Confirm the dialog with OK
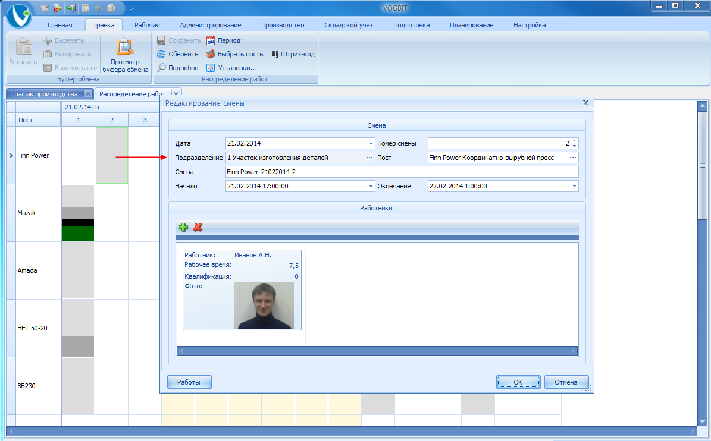The width and height of the screenshot is (711, 441). tap(518, 382)
